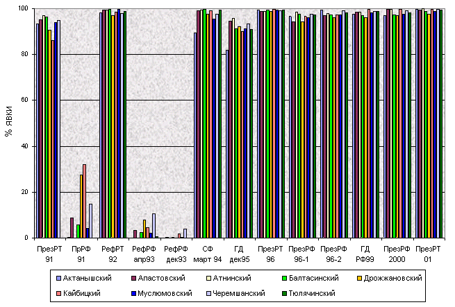Click the Кайбицкий pink legend swatch
The image size is (455, 307).
(59, 294)
